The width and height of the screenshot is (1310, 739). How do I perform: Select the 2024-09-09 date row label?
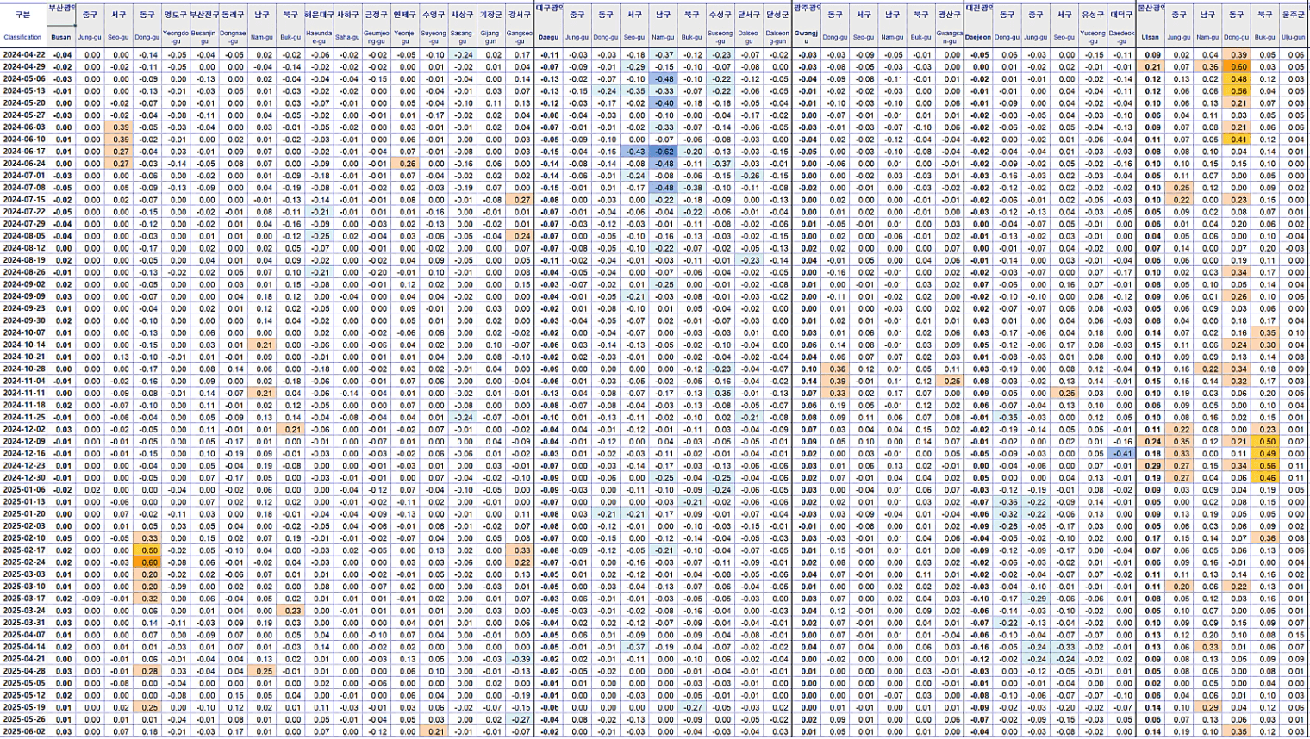[x=23, y=295]
